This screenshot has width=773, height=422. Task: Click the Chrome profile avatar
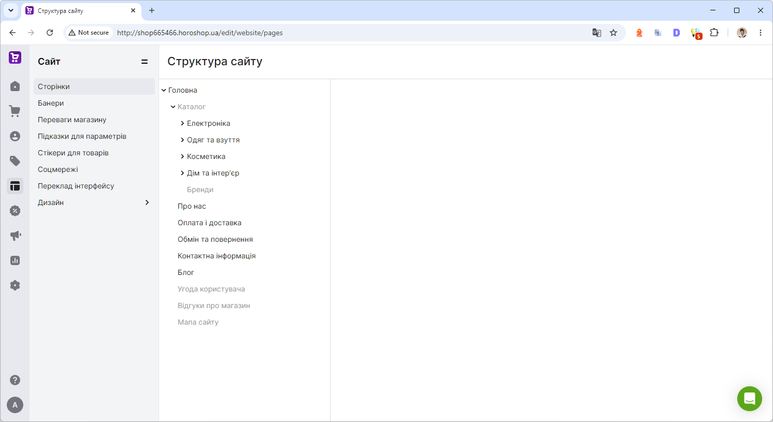click(x=742, y=33)
